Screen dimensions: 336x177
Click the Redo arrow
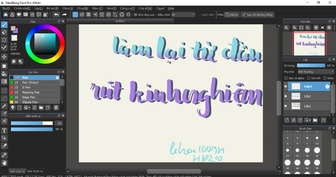point(64,14)
